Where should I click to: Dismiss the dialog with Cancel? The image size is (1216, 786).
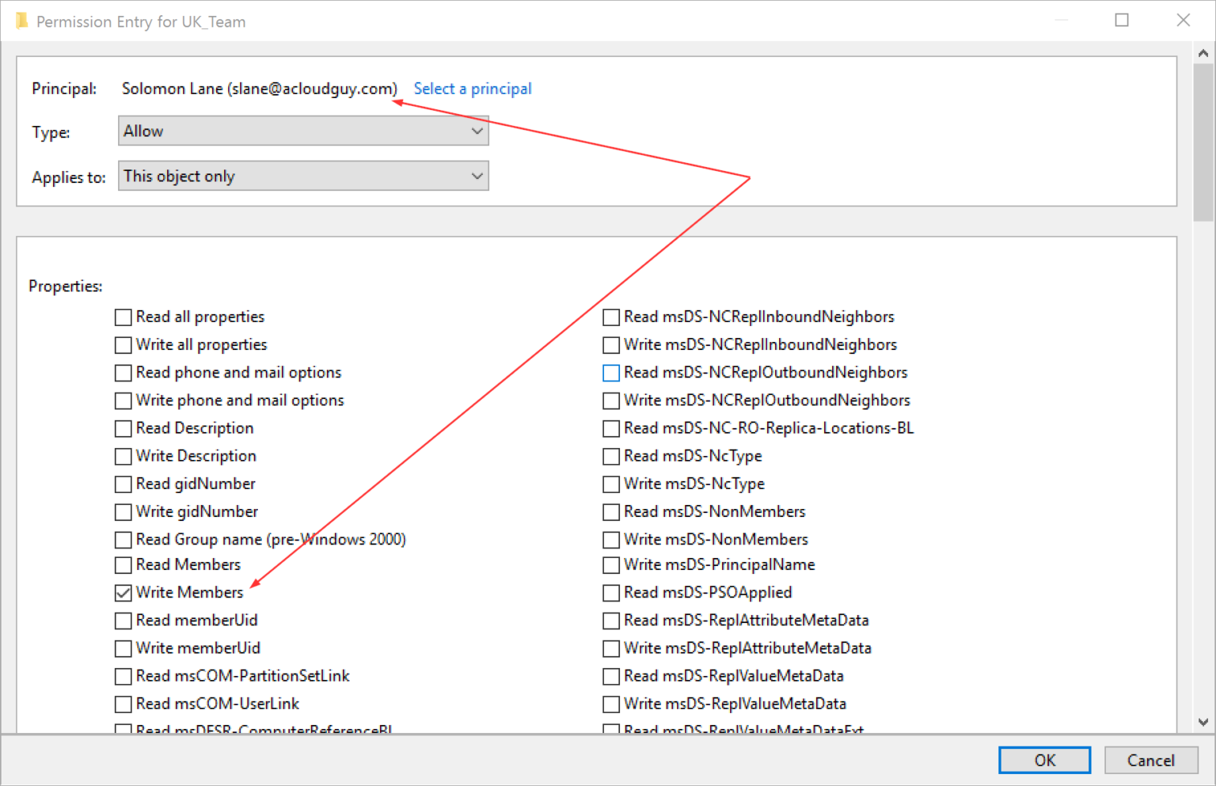[x=1151, y=759]
